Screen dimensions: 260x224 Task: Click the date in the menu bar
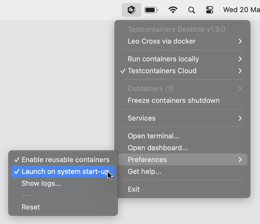241,10
